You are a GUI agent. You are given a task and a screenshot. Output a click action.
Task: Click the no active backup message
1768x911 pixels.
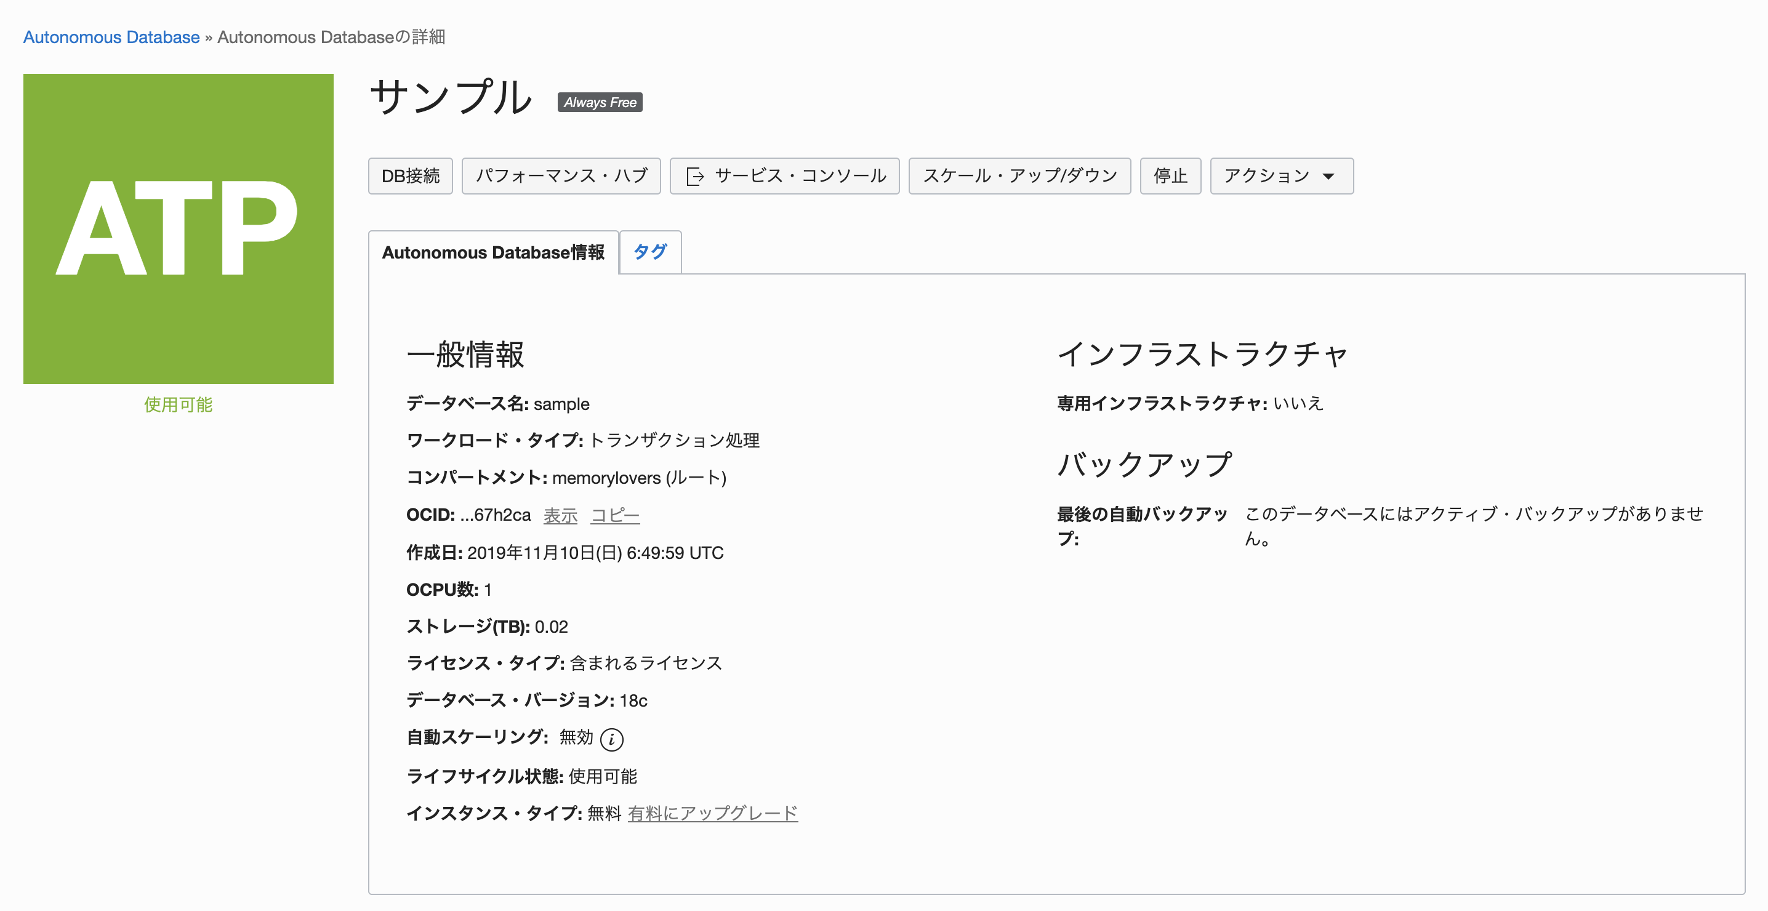point(1474,526)
